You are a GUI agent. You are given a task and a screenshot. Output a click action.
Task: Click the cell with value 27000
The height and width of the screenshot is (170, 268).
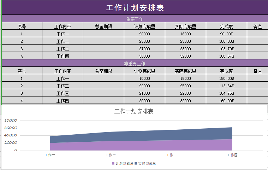[x=144, y=49]
